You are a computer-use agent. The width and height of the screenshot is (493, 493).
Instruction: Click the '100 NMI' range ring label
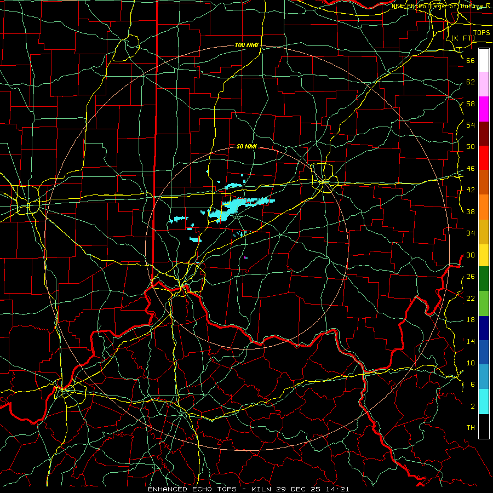(x=246, y=45)
